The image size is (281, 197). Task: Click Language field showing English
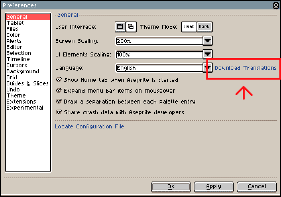coord(159,68)
